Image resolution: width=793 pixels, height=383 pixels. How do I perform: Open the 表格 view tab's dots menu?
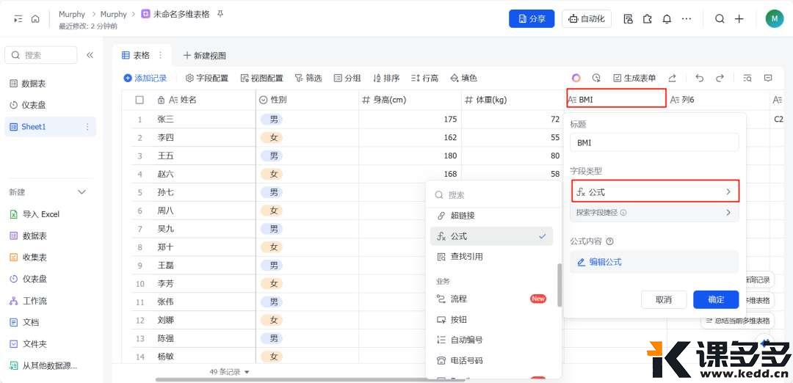[x=161, y=55]
